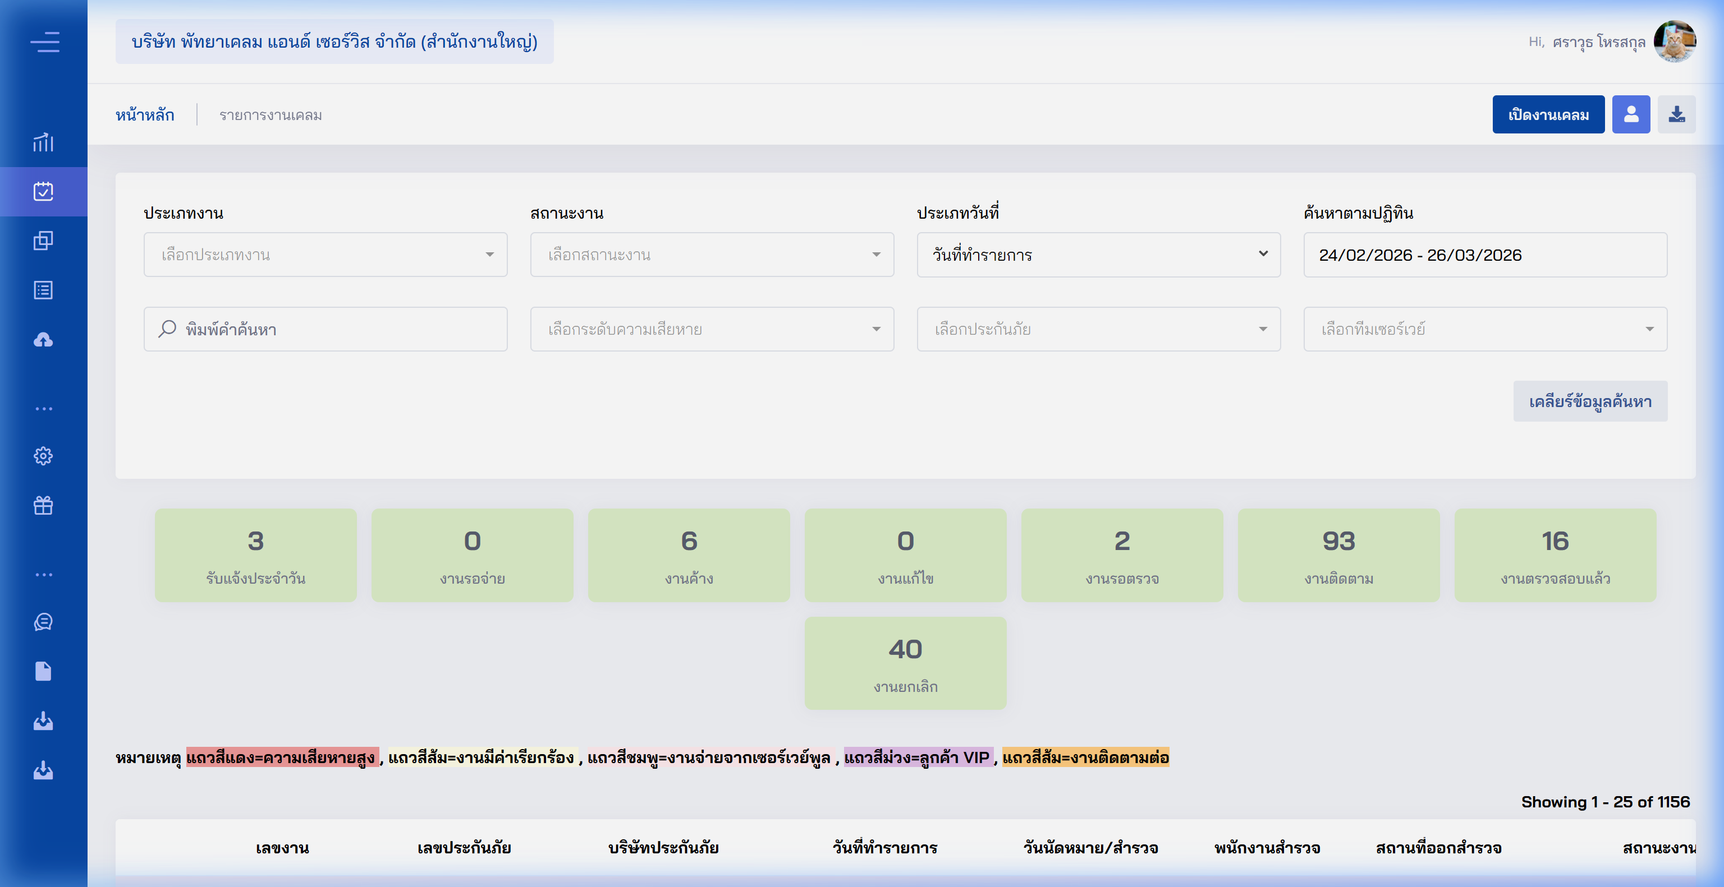Select the gift rewards icon in sidebar
Viewport: 1724px width, 887px height.
(x=43, y=505)
